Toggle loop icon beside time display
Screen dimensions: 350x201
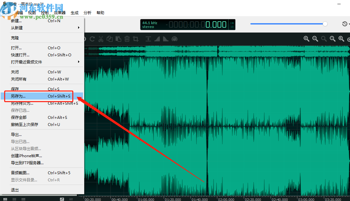tap(232, 27)
